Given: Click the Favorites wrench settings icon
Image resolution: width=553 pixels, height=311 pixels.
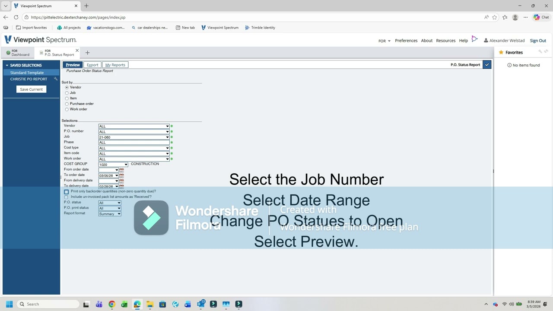Looking at the screenshot, I should click(x=540, y=52).
